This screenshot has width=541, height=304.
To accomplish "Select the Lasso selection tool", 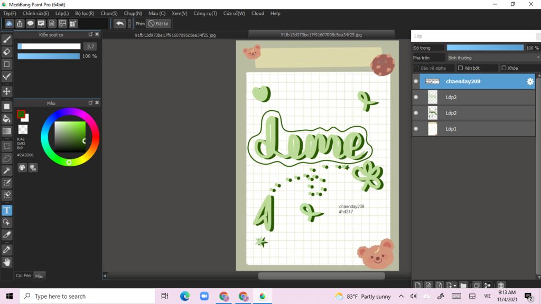I will coord(6,158).
